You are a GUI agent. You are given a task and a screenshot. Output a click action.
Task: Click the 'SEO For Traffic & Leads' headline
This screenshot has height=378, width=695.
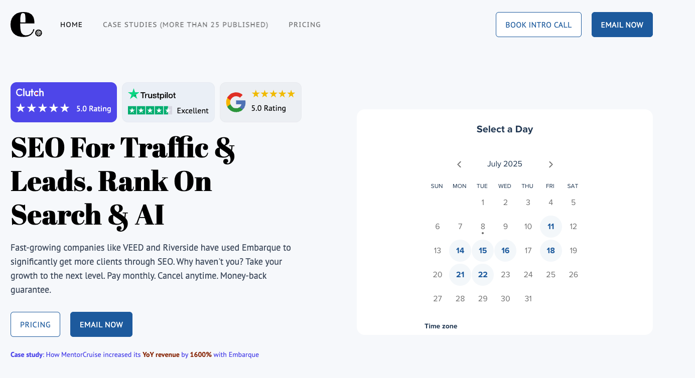coord(123,181)
